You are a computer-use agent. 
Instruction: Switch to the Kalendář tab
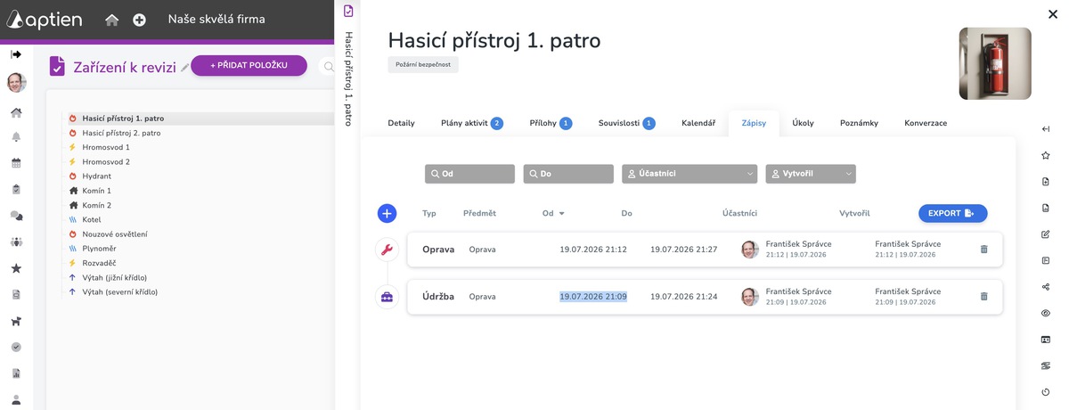[x=698, y=123]
